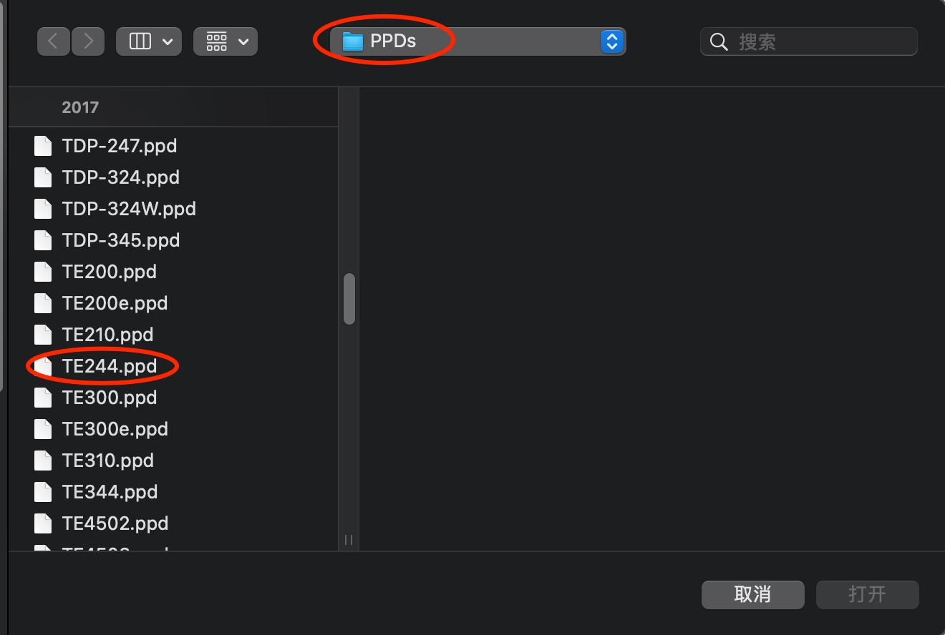945x635 pixels.
Task: Click file icon of TE300e.ppd
Action: pos(44,429)
